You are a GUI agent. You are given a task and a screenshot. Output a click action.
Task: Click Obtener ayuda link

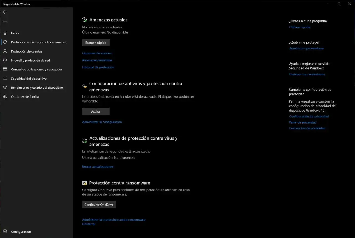click(300, 27)
